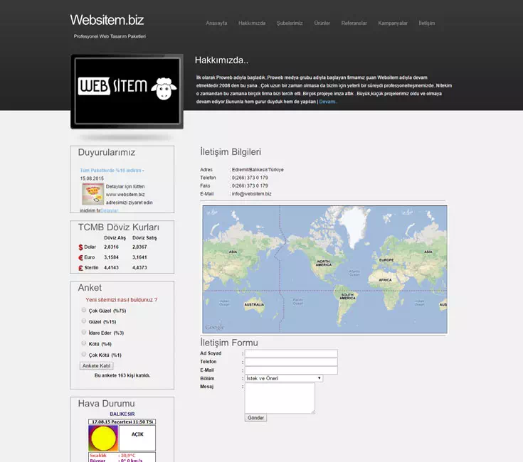Screen dimensions: 523x462
Task: Focus the E-Mail input field in the form
Action: click(x=291, y=370)
